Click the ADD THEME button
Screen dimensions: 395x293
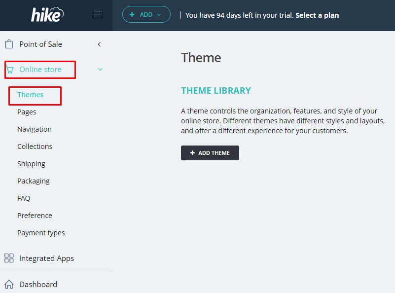[x=210, y=153]
